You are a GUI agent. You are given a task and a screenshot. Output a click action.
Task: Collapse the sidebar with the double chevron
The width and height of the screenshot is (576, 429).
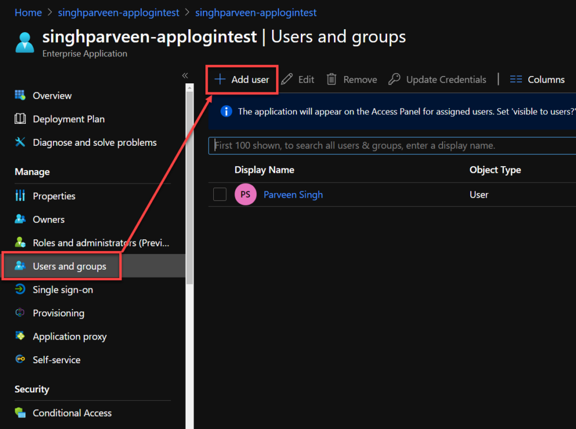tap(185, 75)
